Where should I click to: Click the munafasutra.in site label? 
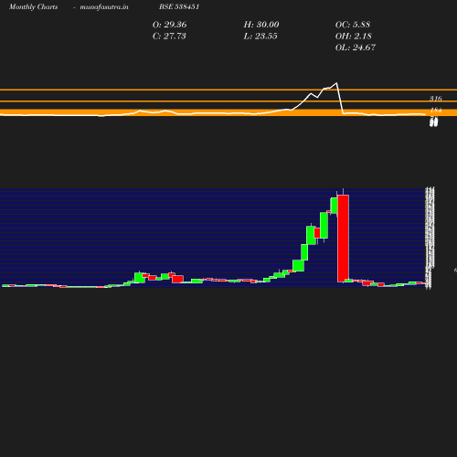104,7
